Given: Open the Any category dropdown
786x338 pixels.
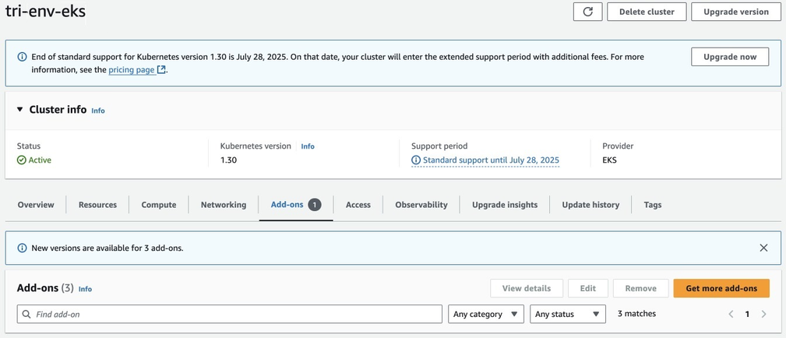Looking at the screenshot, I should [485, 314].
